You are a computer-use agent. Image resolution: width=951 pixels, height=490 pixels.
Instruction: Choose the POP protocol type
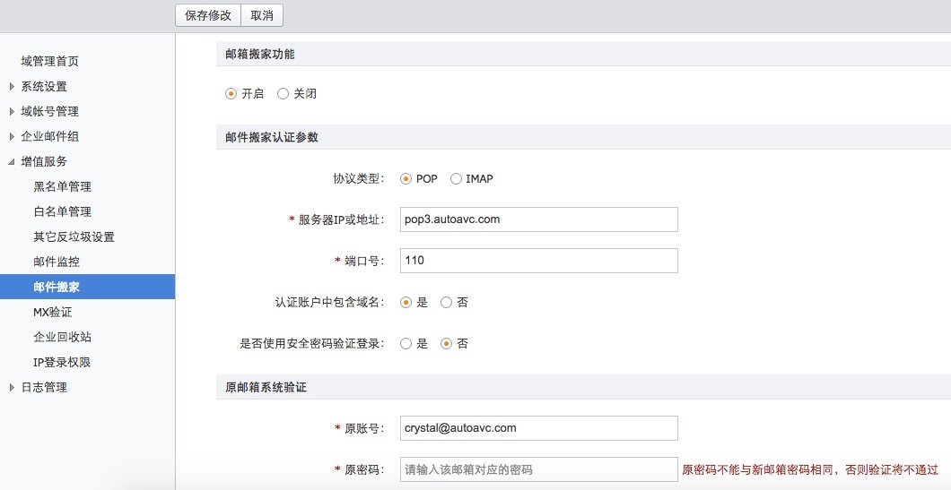(x=406, y=178)
